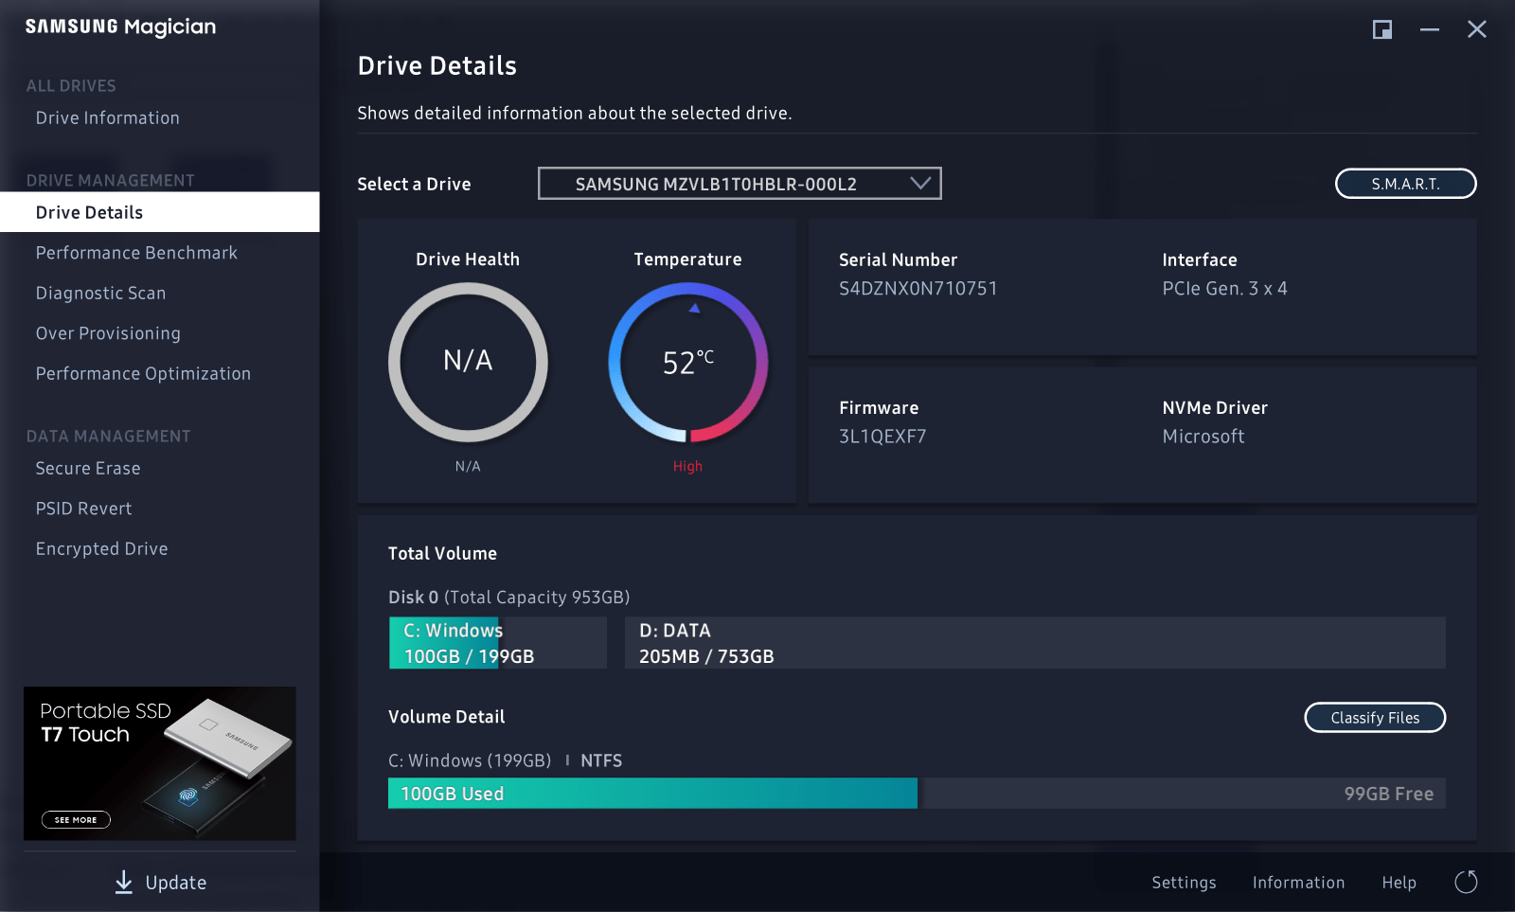Open the Select a Drive dropdown
Screen dimensions: 1515x912
(740, 184)
